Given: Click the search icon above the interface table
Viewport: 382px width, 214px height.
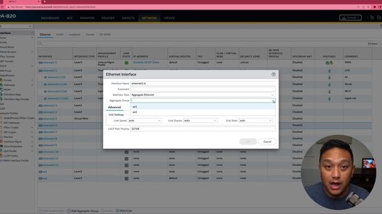Looking at the screenshot, I should click(x=40, y=43).
